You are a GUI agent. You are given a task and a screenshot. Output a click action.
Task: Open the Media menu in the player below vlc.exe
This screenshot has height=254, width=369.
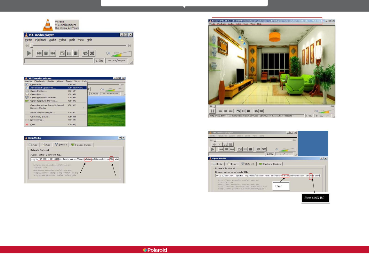point(29,40)
